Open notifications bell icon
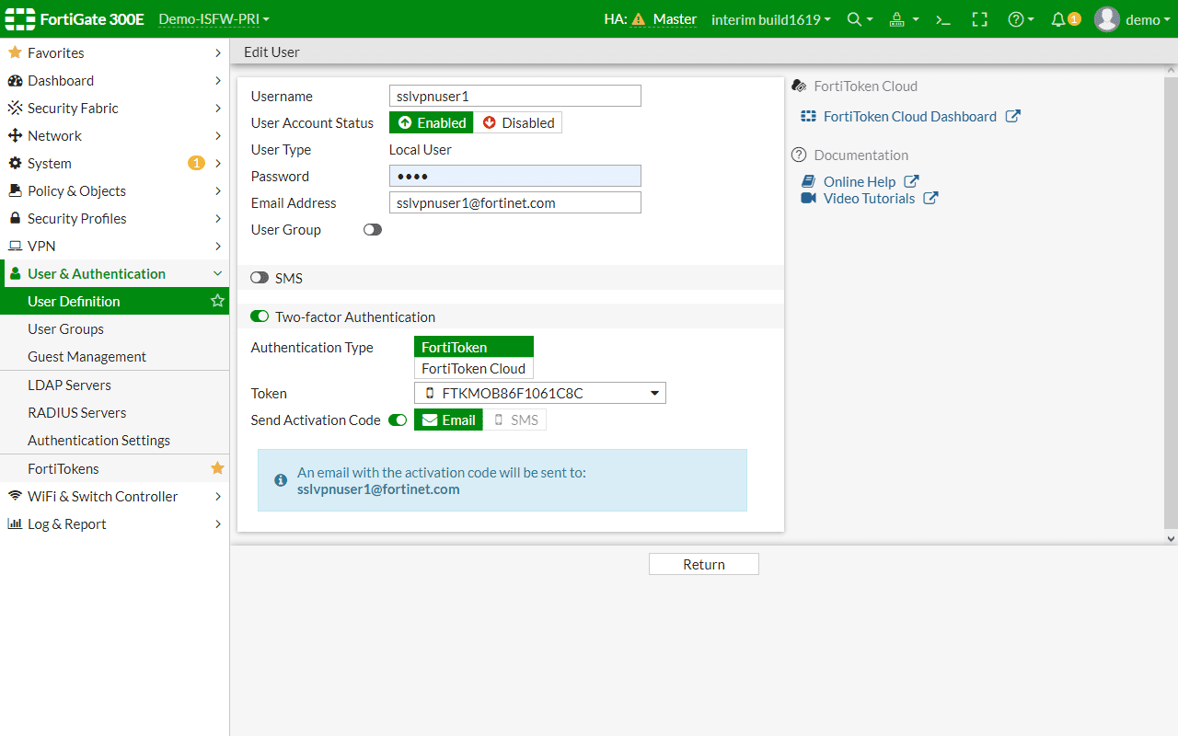This screenshot has width=1178, height=736. pyautogui.click(x=1058, y=19)
